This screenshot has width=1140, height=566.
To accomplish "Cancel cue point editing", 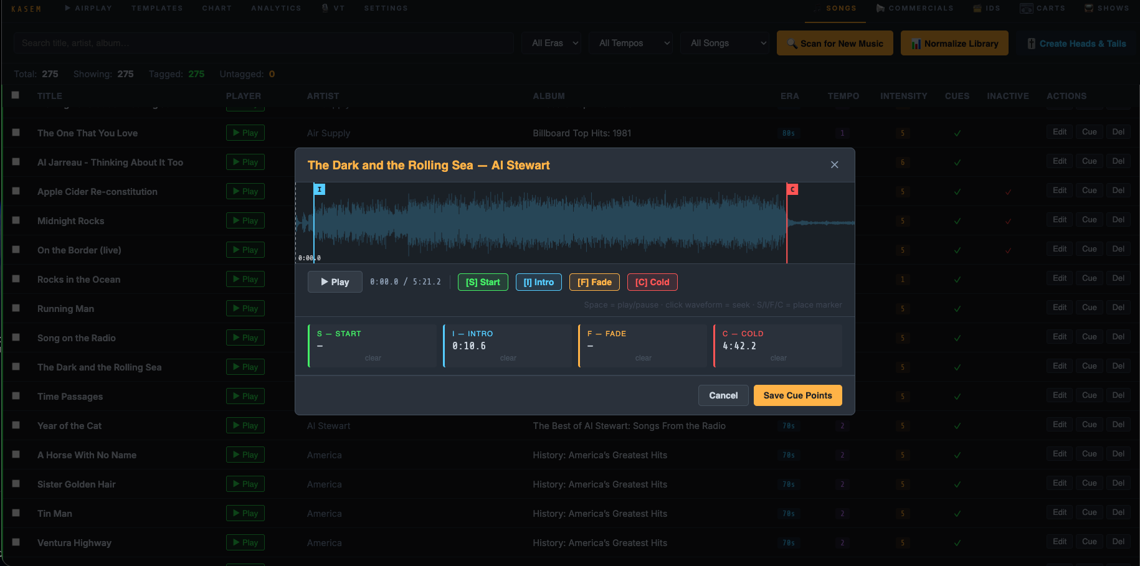I will (x=723, y=395).
